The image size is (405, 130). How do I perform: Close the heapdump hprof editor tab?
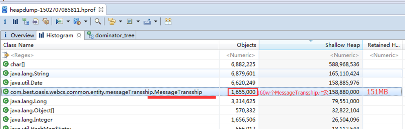tap(101, 10)
